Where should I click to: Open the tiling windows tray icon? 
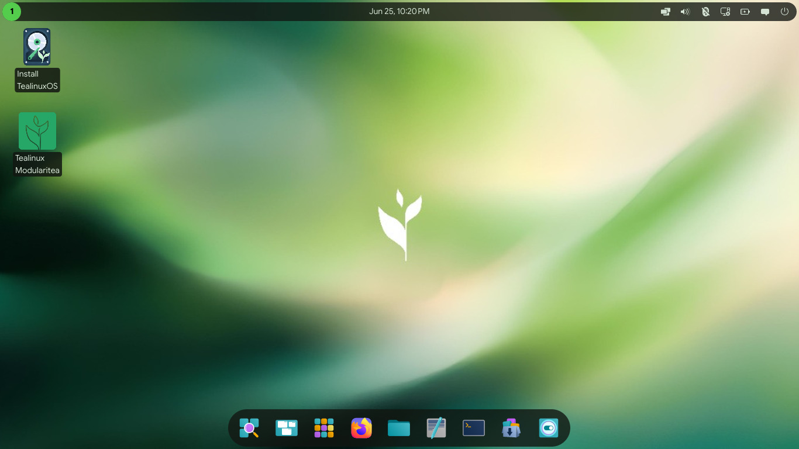[x=666, y=11]
